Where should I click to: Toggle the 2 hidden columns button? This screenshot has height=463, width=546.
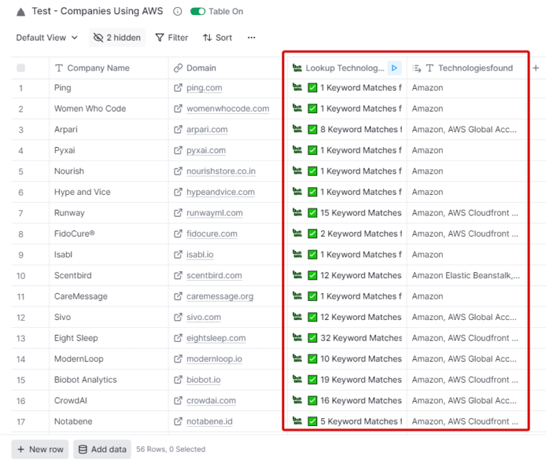117,38
